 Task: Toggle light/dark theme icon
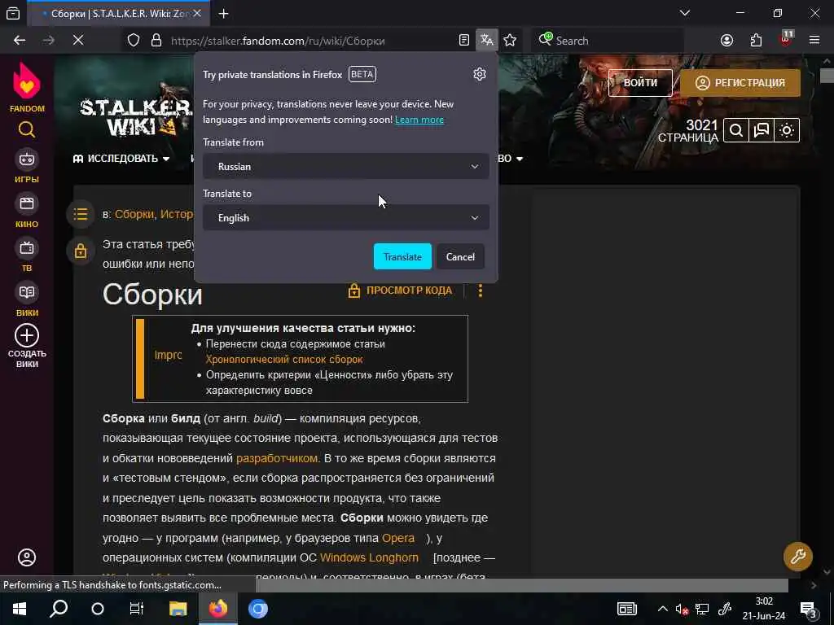(787, 130)
